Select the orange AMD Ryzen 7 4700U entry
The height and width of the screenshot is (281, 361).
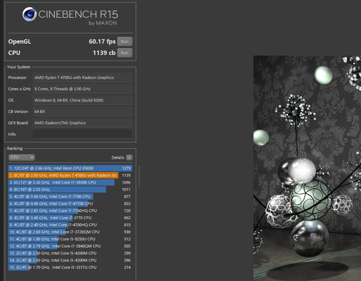tap(69, 176)
